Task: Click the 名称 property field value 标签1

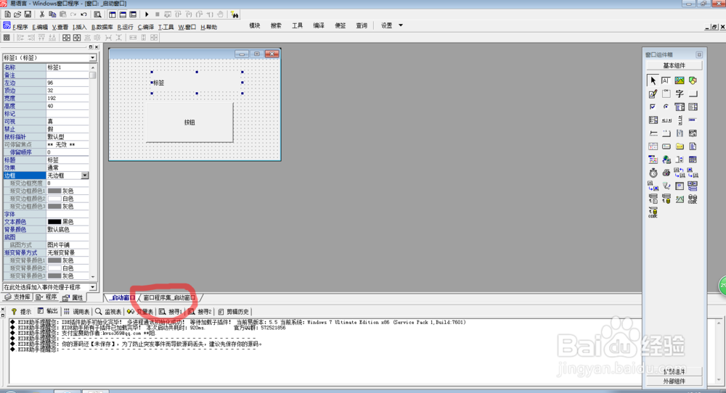Action: click(67, 67)
